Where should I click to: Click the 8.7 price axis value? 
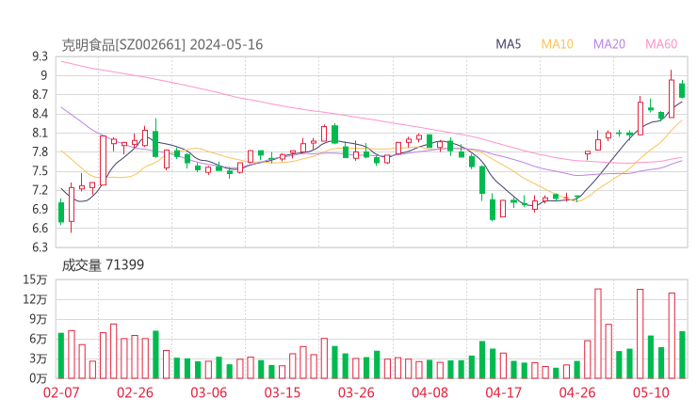pyautogui.click(x=40, y=95)
